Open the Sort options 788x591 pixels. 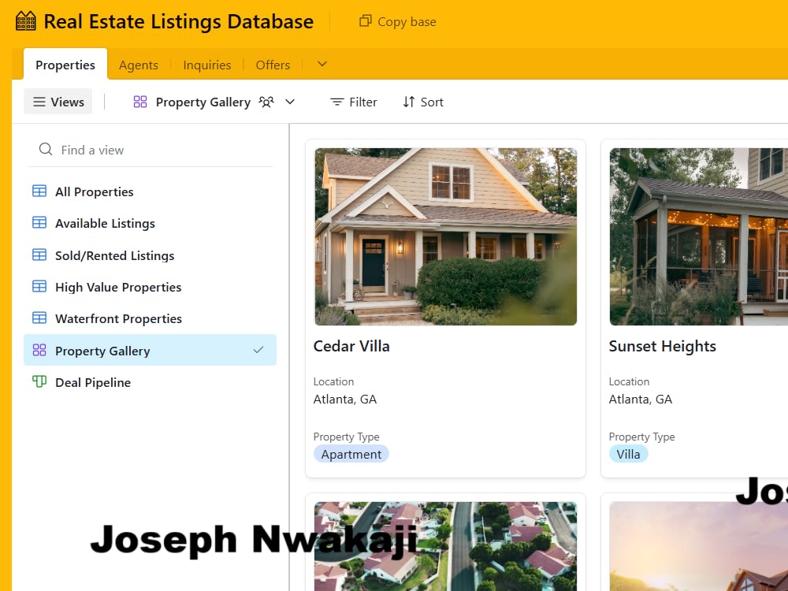pyautogui.click(x=423, y=102)
